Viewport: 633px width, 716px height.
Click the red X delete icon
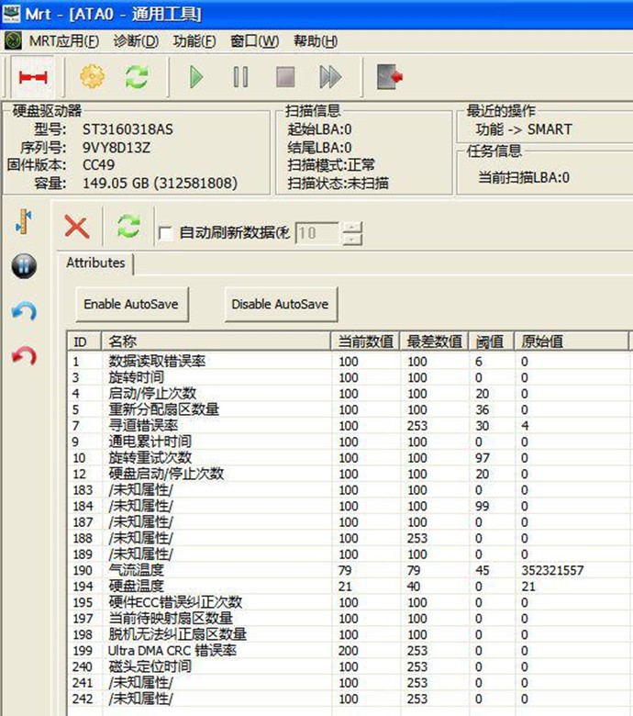(x=76, y=227)
